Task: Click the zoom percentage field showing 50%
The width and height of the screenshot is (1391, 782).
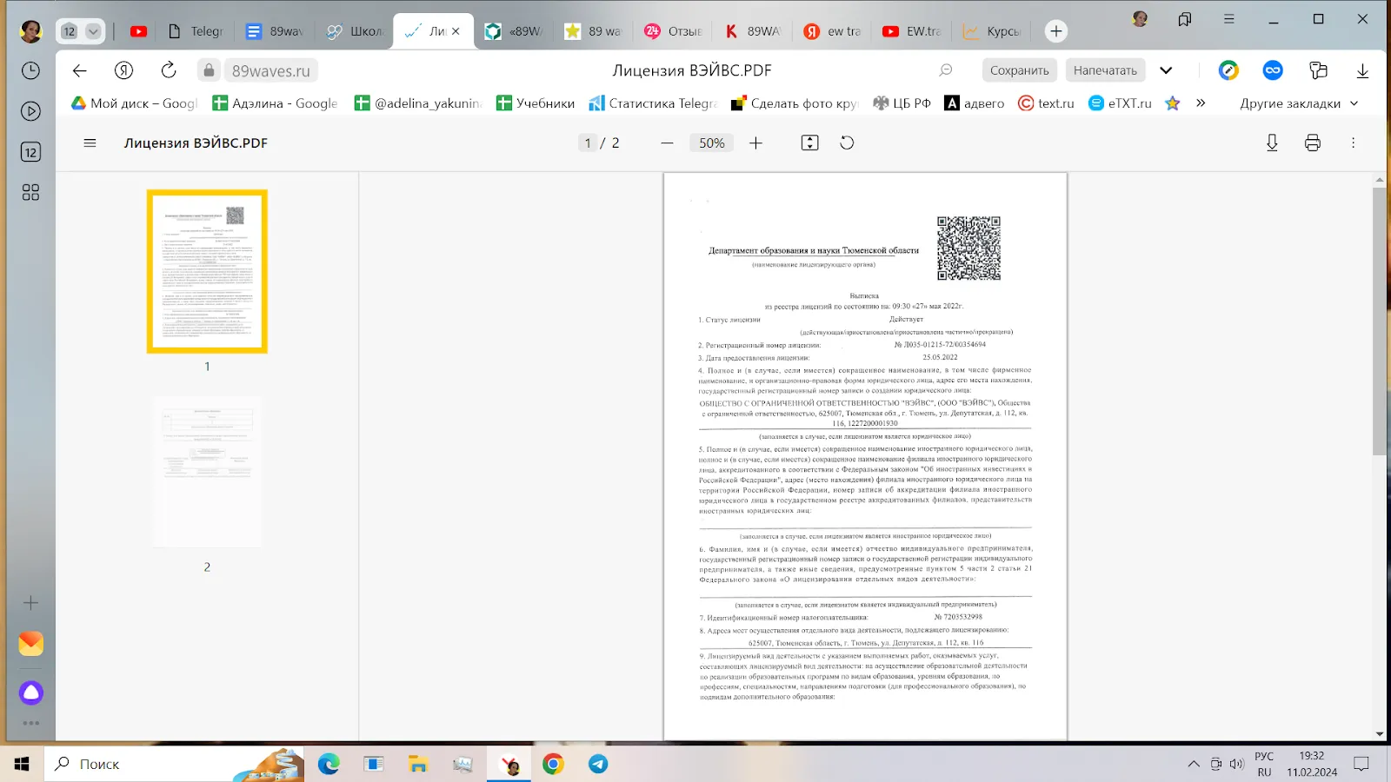Action: 712,142
